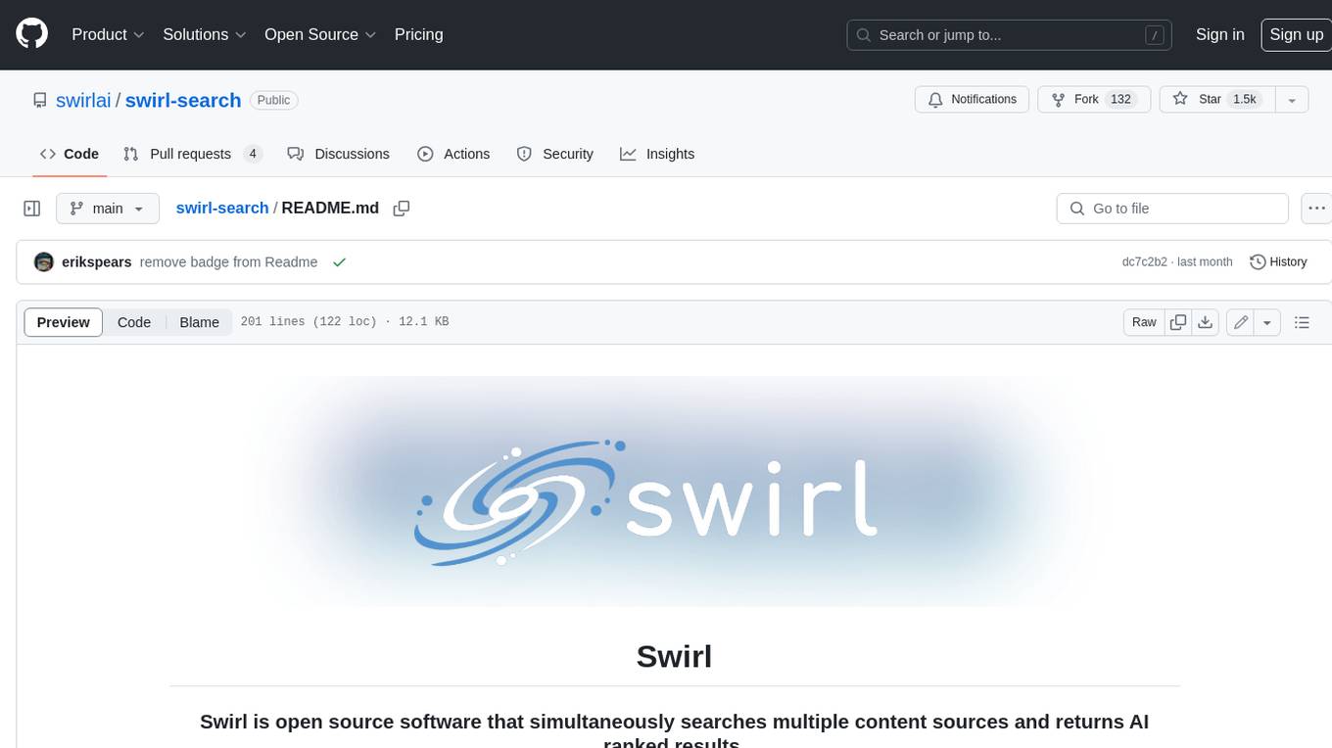Image resolution: width=1332 pixels, height=748 pixels.
Task: Open the more file actions ellipsis
Action: click(x=1316, y=209)
